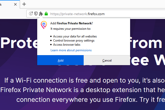Click the "It requires your permission to:" text
165x110 pixels.
tap(71, 29)
